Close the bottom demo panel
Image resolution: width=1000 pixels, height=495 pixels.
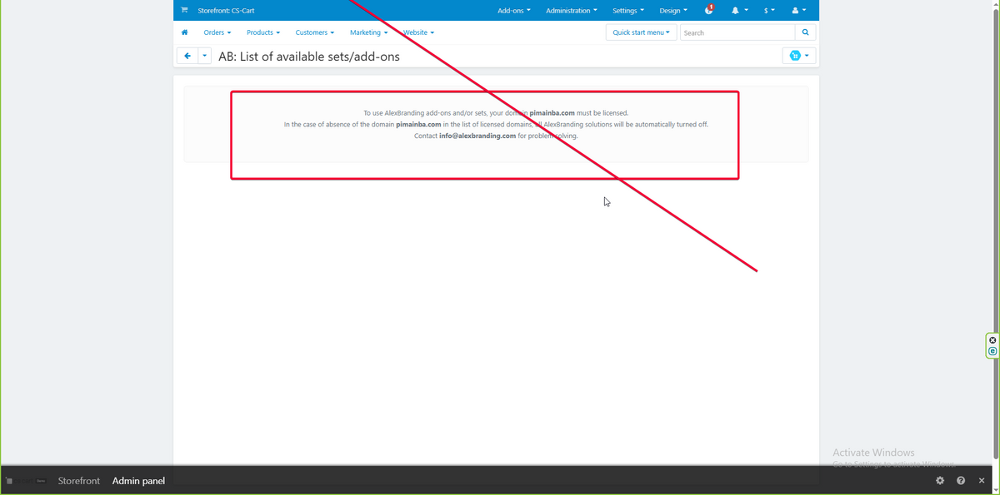pos(982,481)
